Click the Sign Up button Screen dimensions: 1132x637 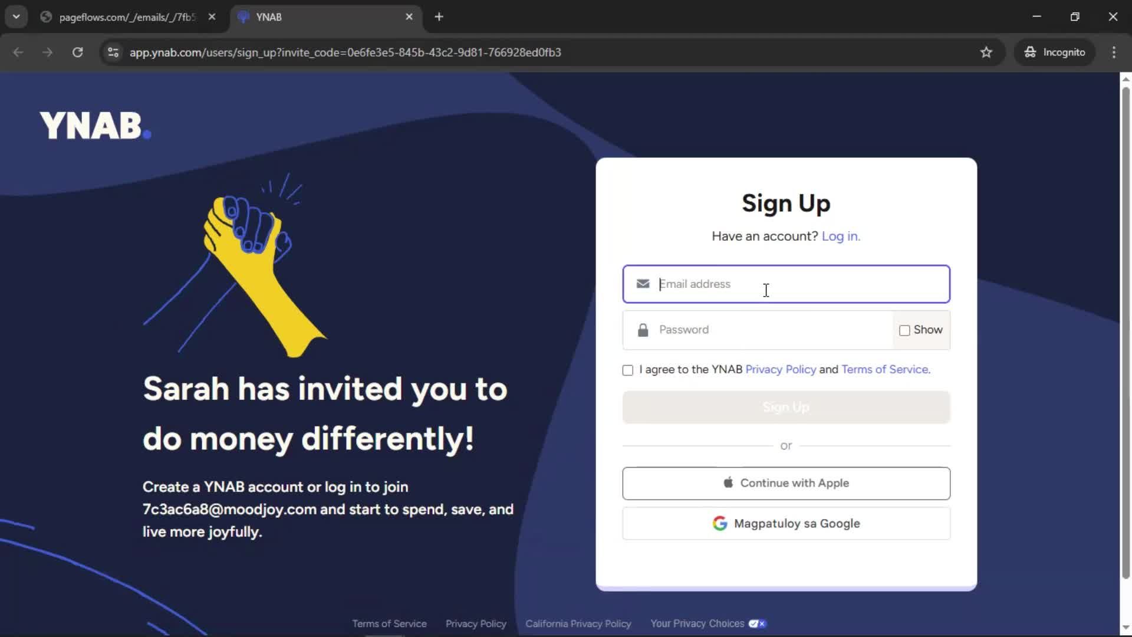[786, 407]
